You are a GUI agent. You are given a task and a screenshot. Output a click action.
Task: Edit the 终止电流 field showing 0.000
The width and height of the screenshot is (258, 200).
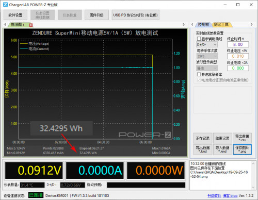coord(238,68)
